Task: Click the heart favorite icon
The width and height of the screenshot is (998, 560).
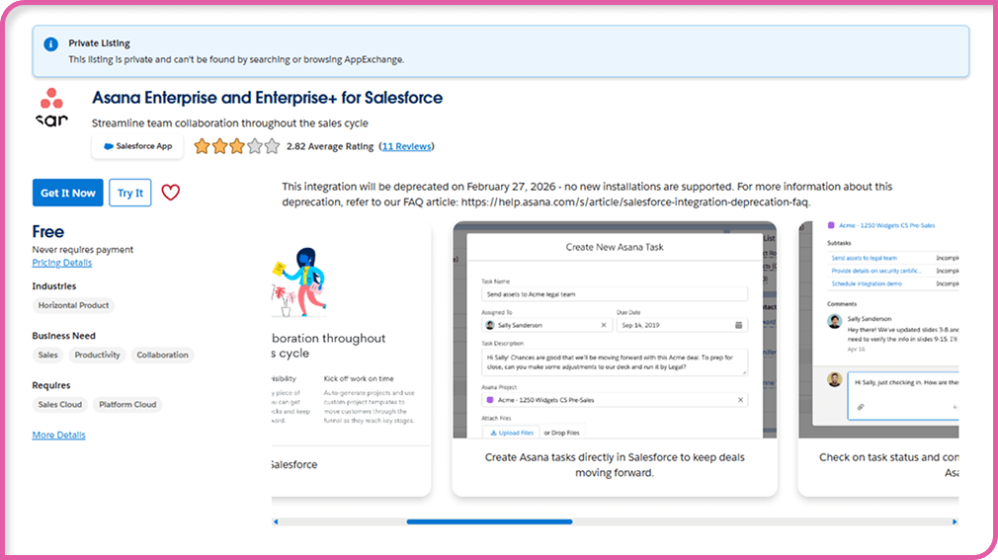Action: click(x=171, y=193)
